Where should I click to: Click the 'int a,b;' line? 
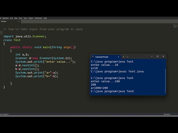pos(22,55)
